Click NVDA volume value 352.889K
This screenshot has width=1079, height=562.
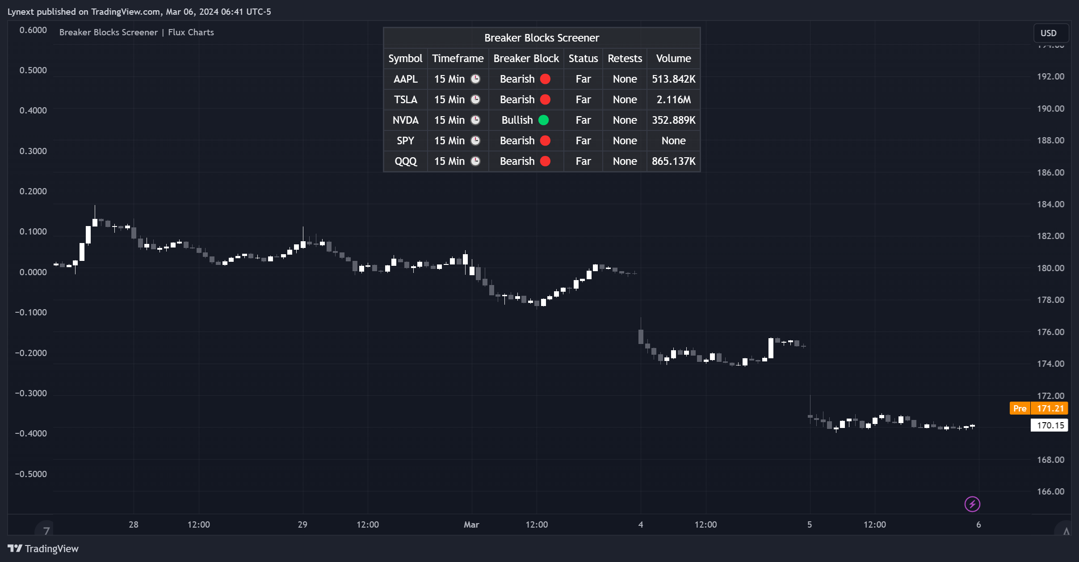pyautogui.click(x=673, y=120)
